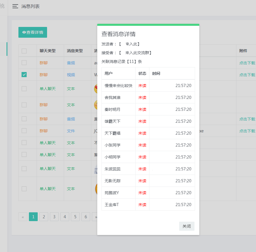
Task: Click the 文件 message type cell
Action: (x=71, y=131)
